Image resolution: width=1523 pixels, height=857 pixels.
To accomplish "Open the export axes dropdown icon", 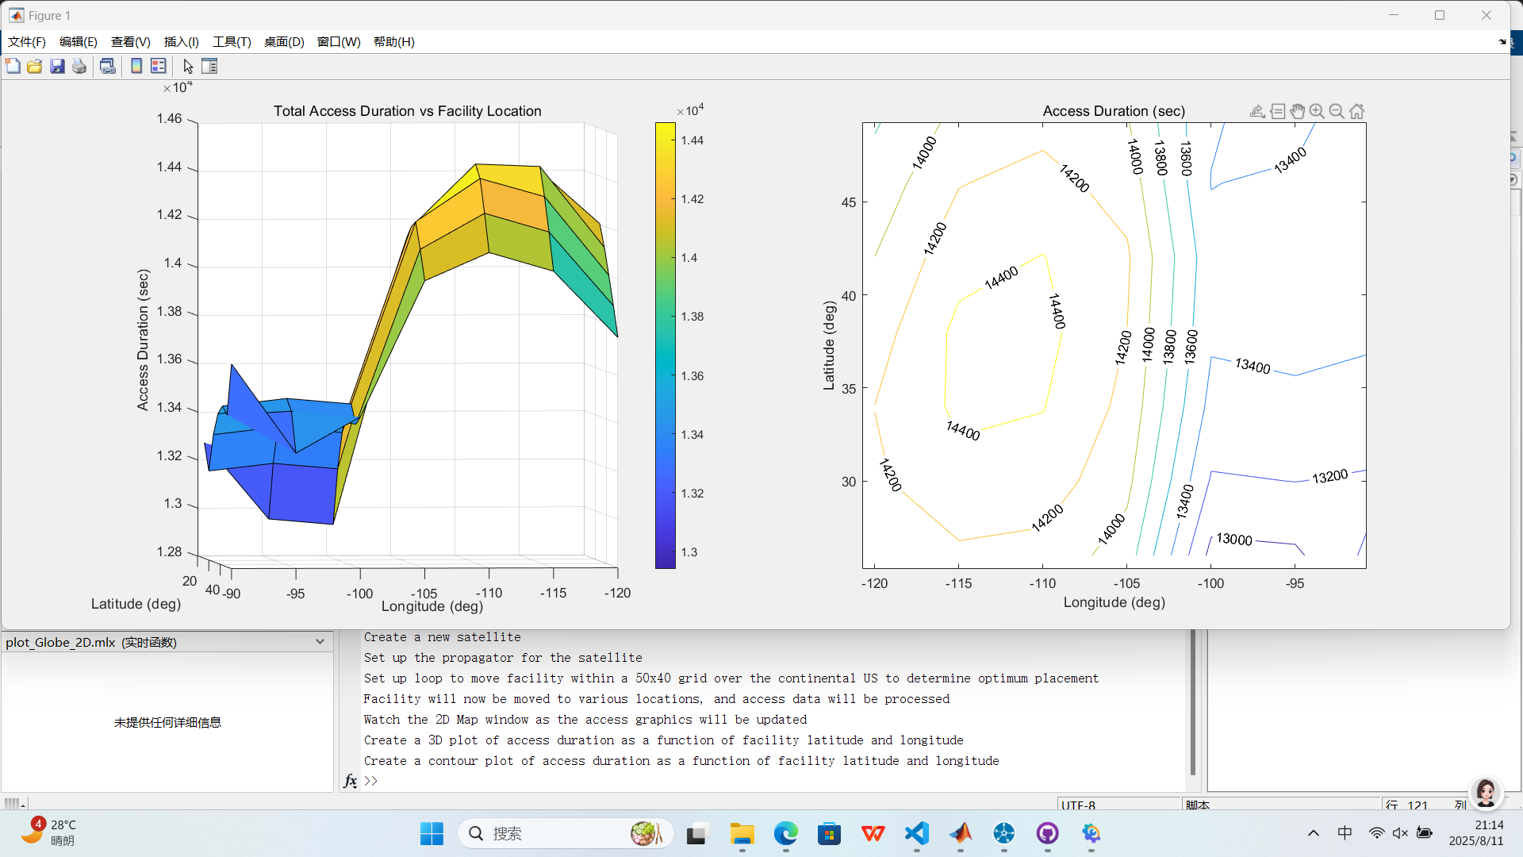I will coord(1256,111).
